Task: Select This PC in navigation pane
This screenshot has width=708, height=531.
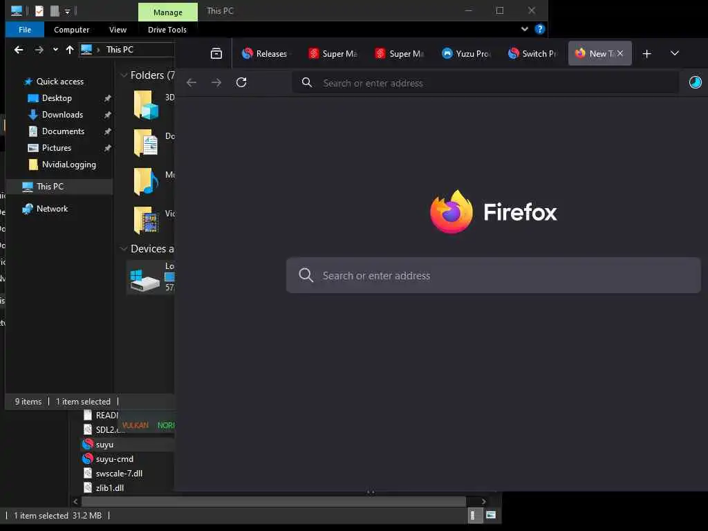Action: [x=50, y=187]
